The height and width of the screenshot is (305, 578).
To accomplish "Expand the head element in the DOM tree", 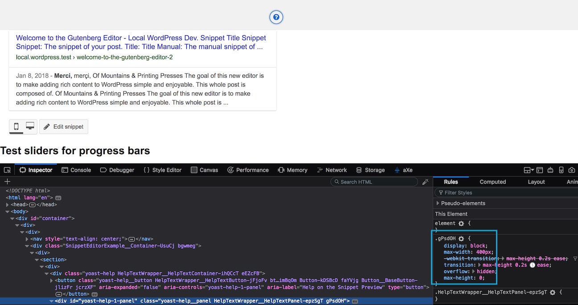I will coord(8,204).
